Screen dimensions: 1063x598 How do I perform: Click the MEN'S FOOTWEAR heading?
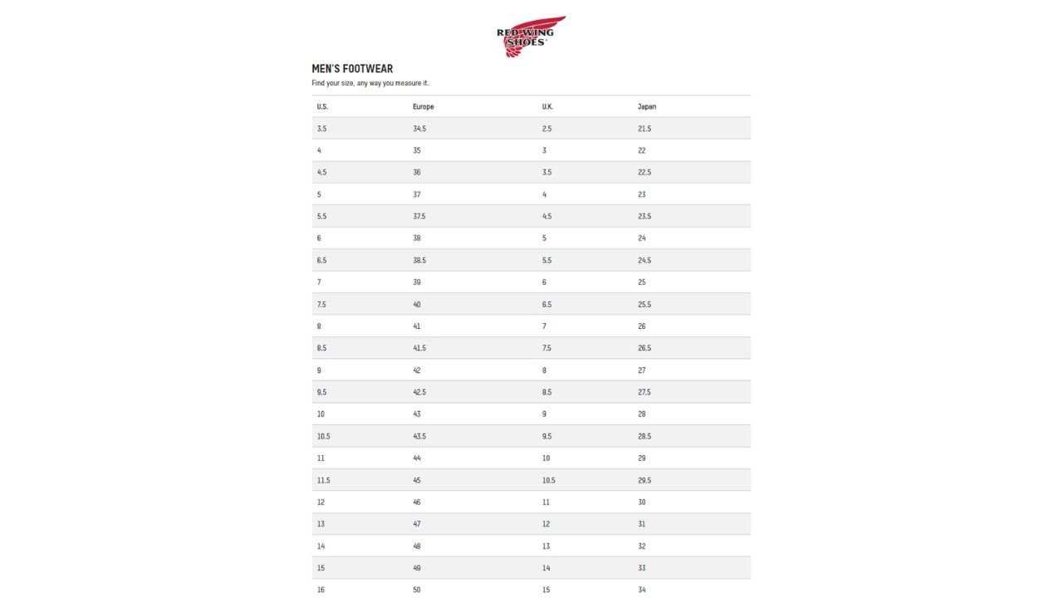[x=352, y=69]
